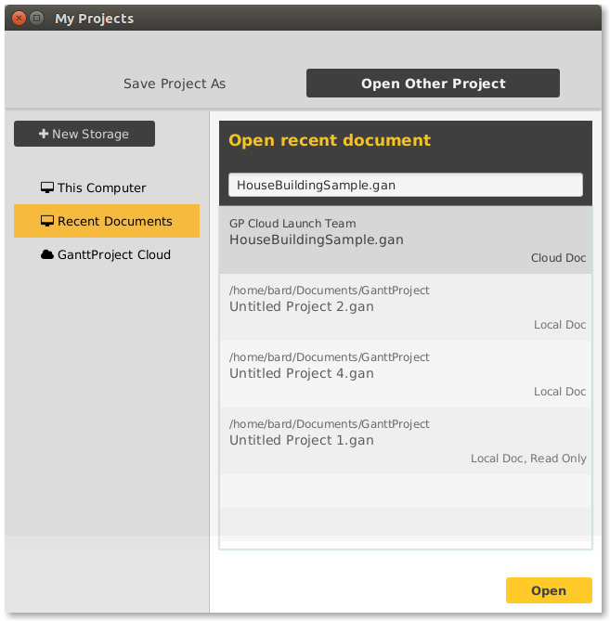Click the HouseBuildingSample.gan filename field
This screenshot has height=621, width=610.
coord(406,185)
